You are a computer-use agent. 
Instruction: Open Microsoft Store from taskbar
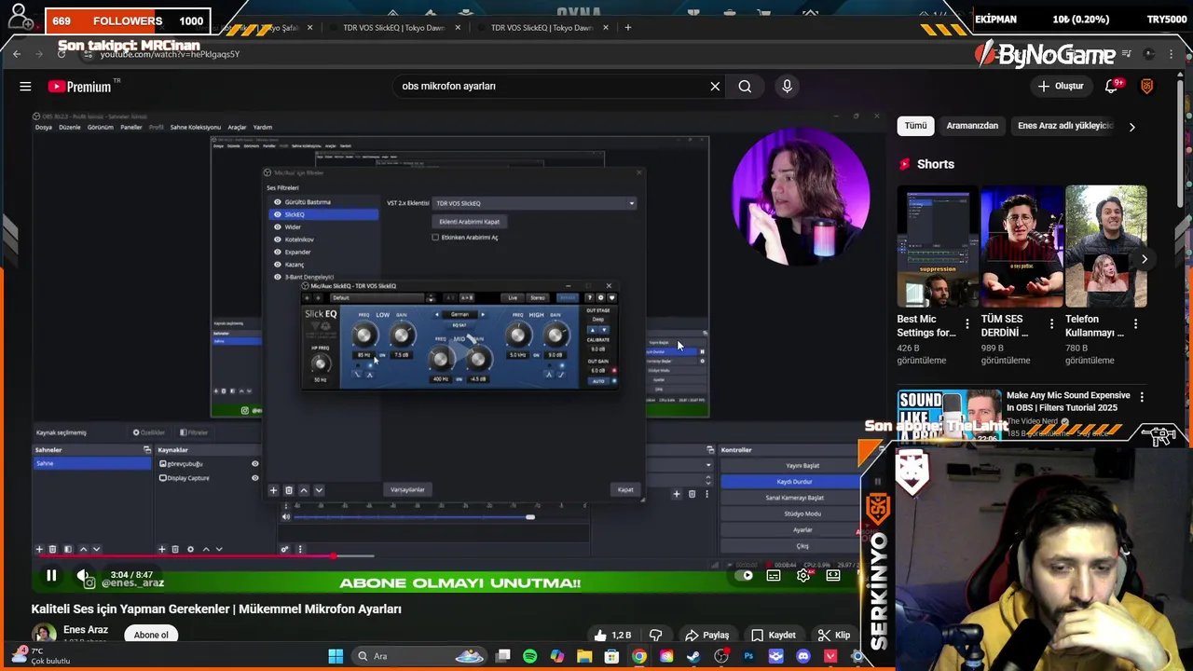pos(611,656)
